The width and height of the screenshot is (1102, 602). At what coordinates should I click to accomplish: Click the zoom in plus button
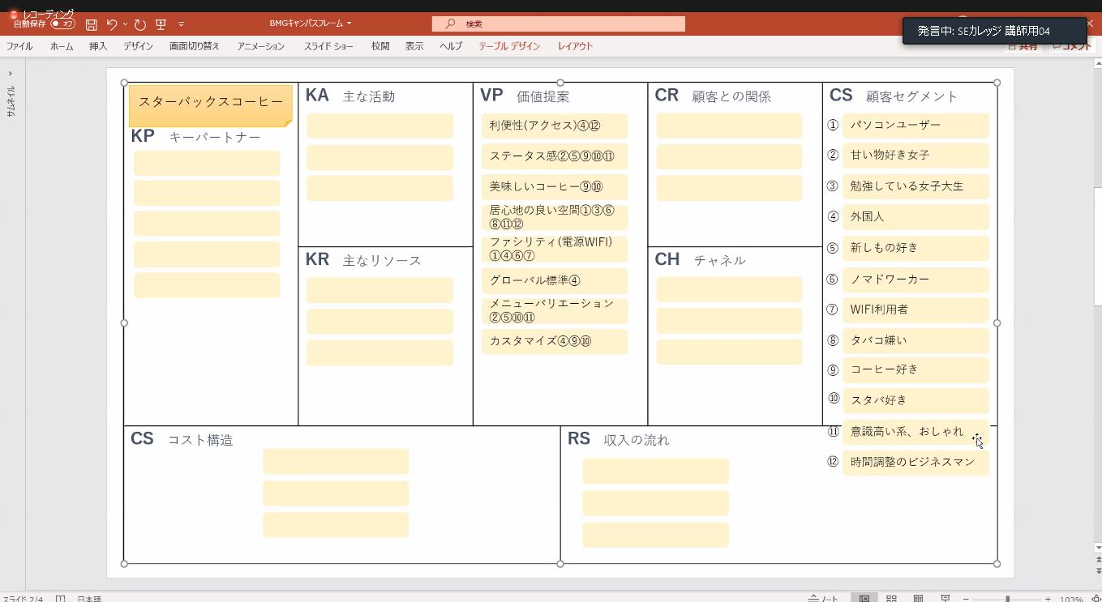(x=1048, y=599)
